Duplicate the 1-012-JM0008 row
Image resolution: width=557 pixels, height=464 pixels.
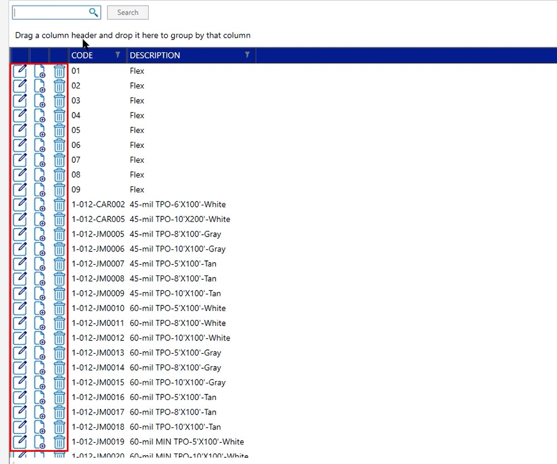[40, 279]
